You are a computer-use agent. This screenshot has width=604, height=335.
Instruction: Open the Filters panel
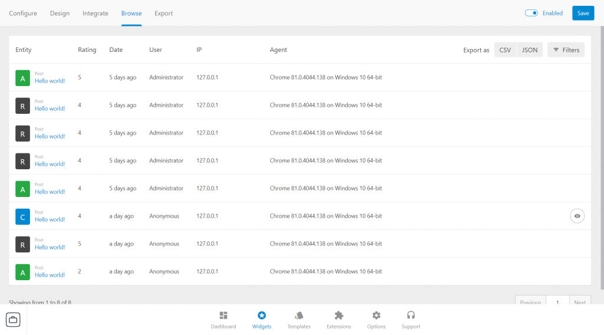566,50
